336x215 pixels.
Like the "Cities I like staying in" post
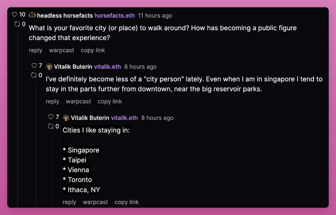51,117
